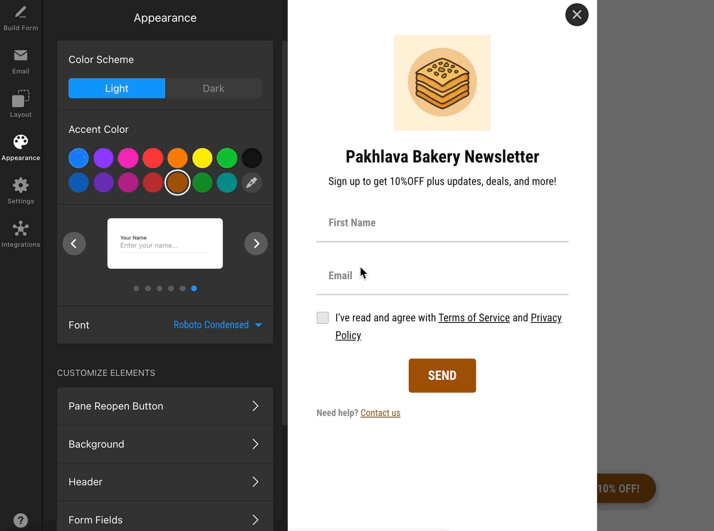Open the Build Form pencil icon
This screenshot has width=714, height=531.
(21, 12)
